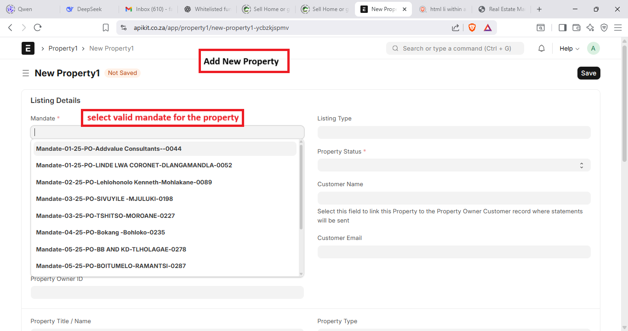Open the Brave wallet icon
The height and width of the screenshot is (331, 628).
(577, 28)
